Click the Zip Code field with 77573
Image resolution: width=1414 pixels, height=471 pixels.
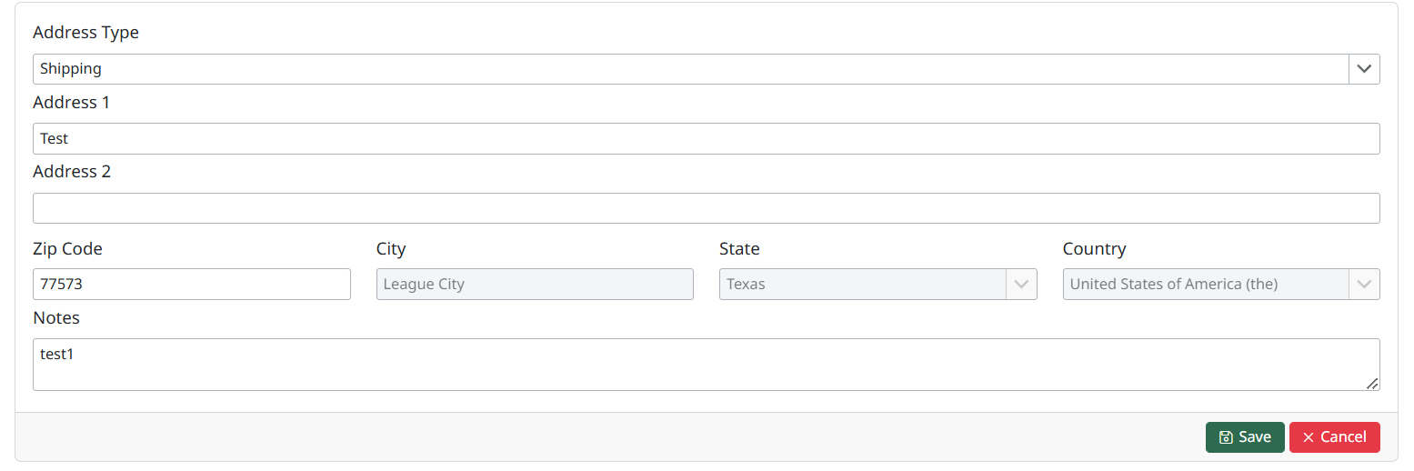(x=192, y=285)
